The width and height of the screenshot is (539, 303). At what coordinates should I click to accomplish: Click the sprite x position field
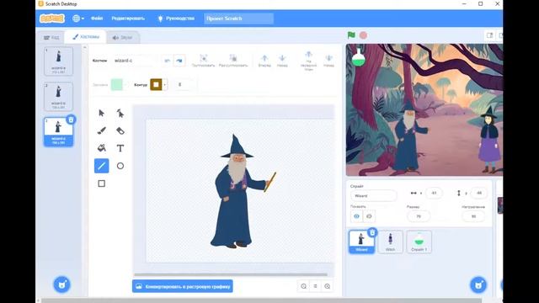pos(434,193)
